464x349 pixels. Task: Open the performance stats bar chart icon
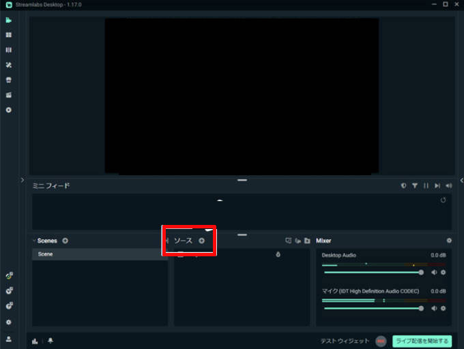35,341
